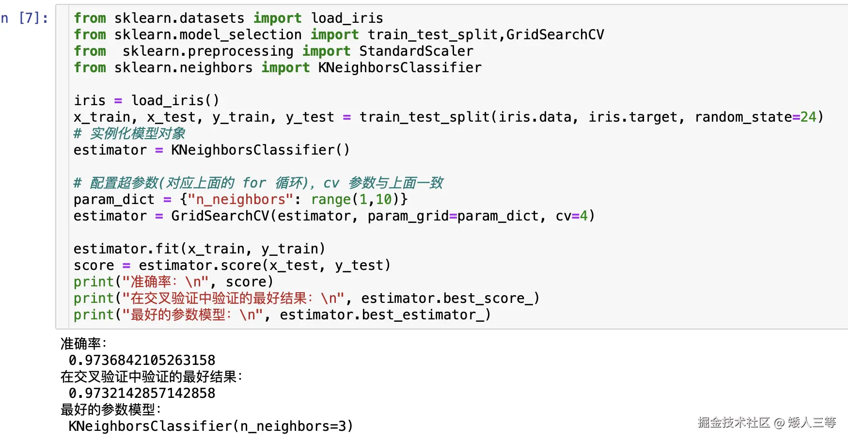
Task: Click GridSearchCV in the model_selection import
Action: coord(555,35)
